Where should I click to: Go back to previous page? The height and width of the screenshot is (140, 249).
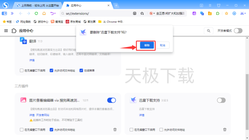click(21, 14)
